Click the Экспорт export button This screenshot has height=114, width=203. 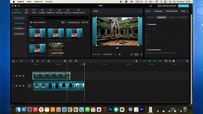click(183, 6)
